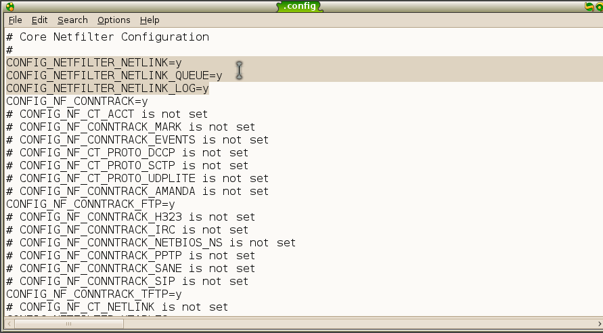
Task: Click the CONFIG_NF_CONNTRACK_TFTP=y line
Action: click(94, 294)
